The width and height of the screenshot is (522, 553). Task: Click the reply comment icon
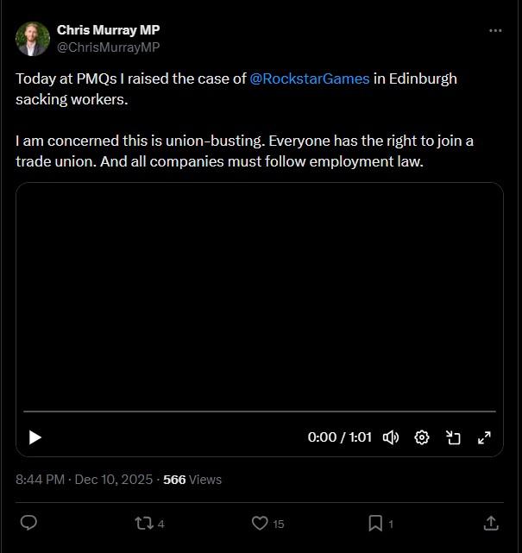(28, 523)
